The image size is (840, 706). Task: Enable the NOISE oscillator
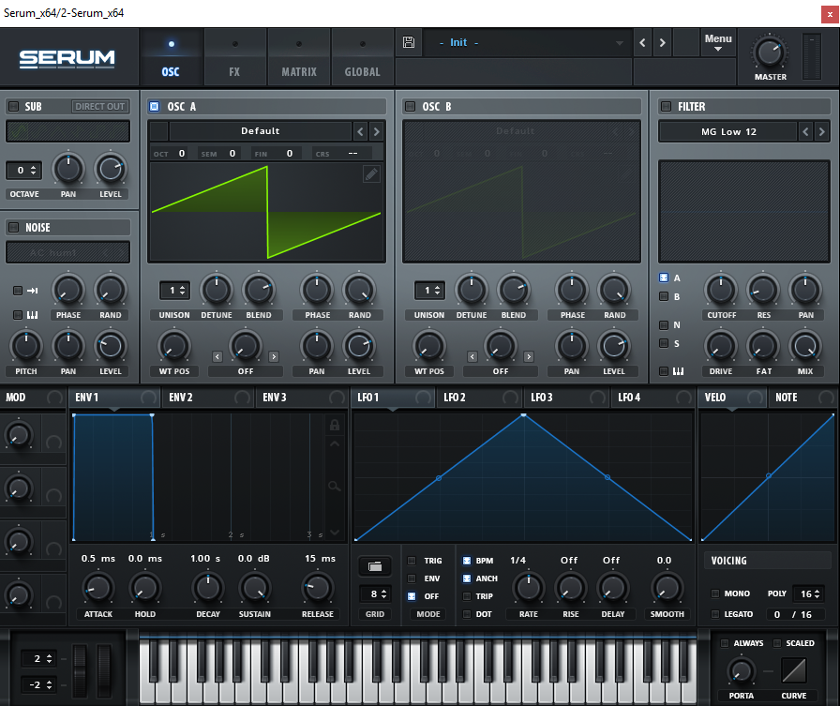point(13,227)
